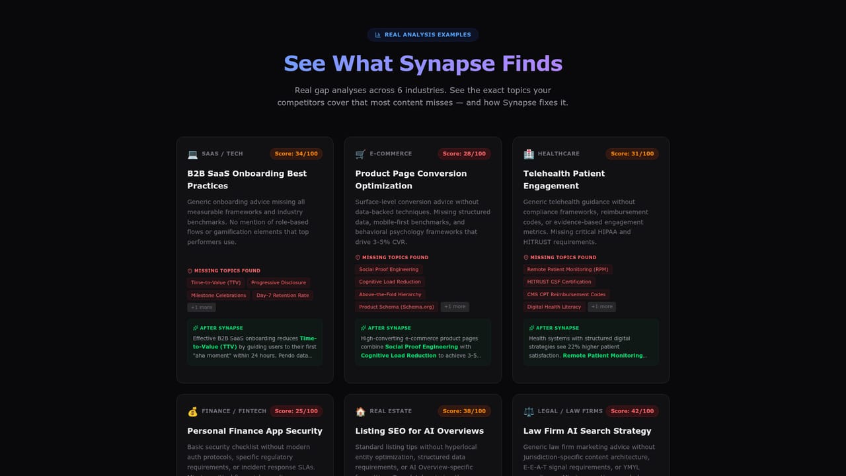This screenshot has height=476, width=846.
Task: Select the 'Above-the-Fold Hierarchy' topic tag
Action: pos(390,295)
